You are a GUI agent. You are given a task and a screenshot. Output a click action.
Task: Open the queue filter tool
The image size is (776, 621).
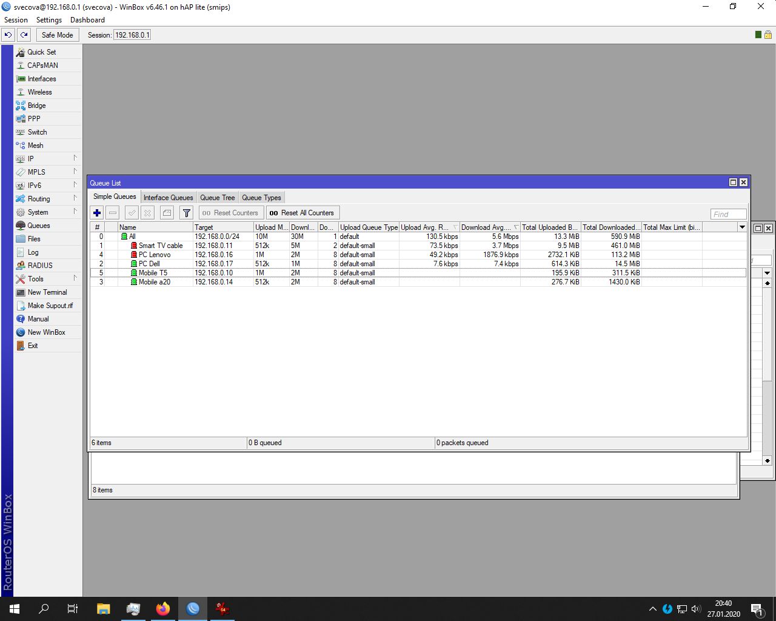[186, 213]
